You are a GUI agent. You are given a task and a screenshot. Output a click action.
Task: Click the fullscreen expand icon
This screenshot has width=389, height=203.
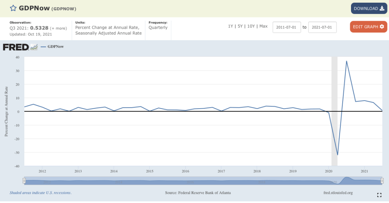tap(379, 195)
